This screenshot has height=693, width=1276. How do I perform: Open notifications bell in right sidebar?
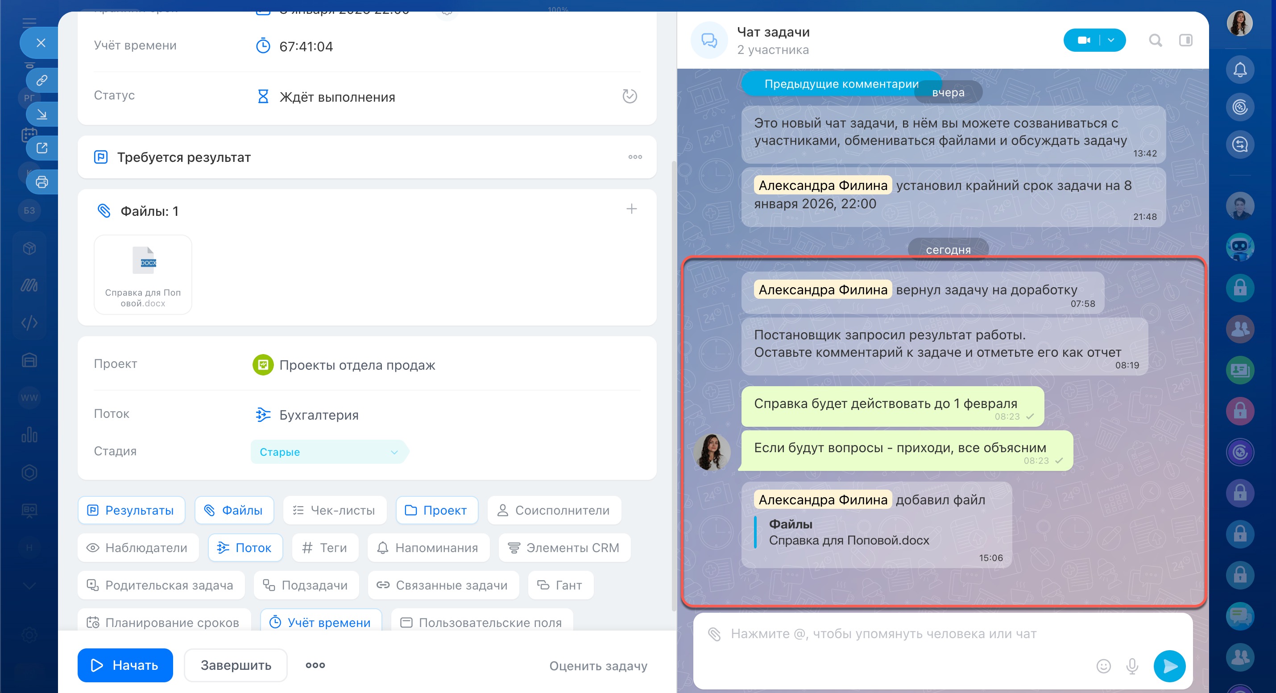click(1240, 70)
